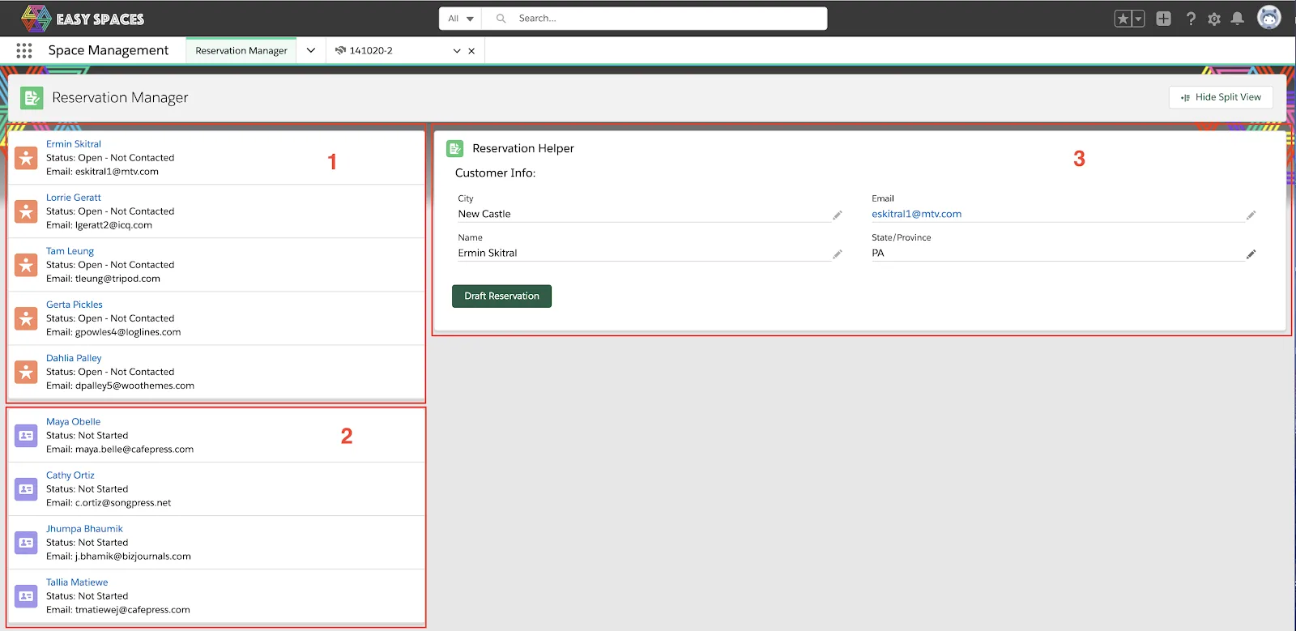Focus the global Search field

pos(655,19)
